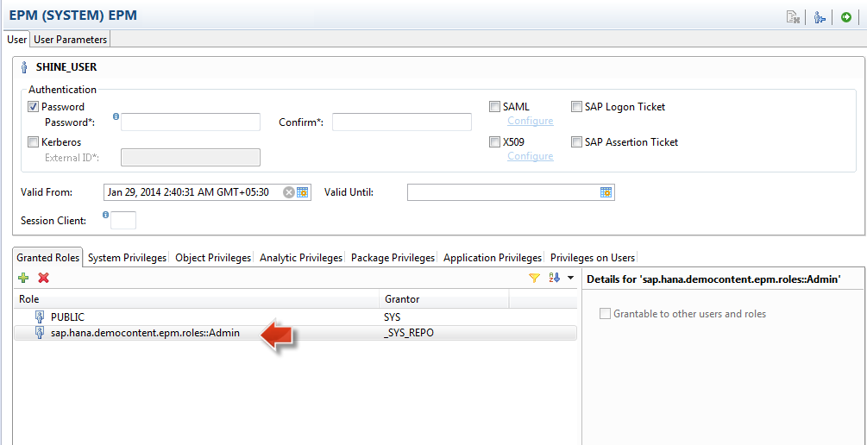The width and height of the screenshot is (867, 445).
Task: Click the Session Client input box
Action: [x=123, y=221]
